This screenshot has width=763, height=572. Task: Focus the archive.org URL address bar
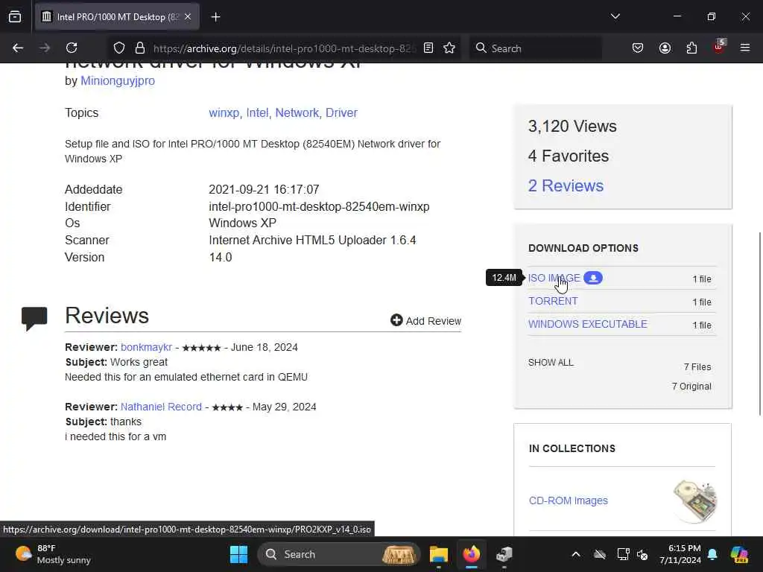[285, 48]
